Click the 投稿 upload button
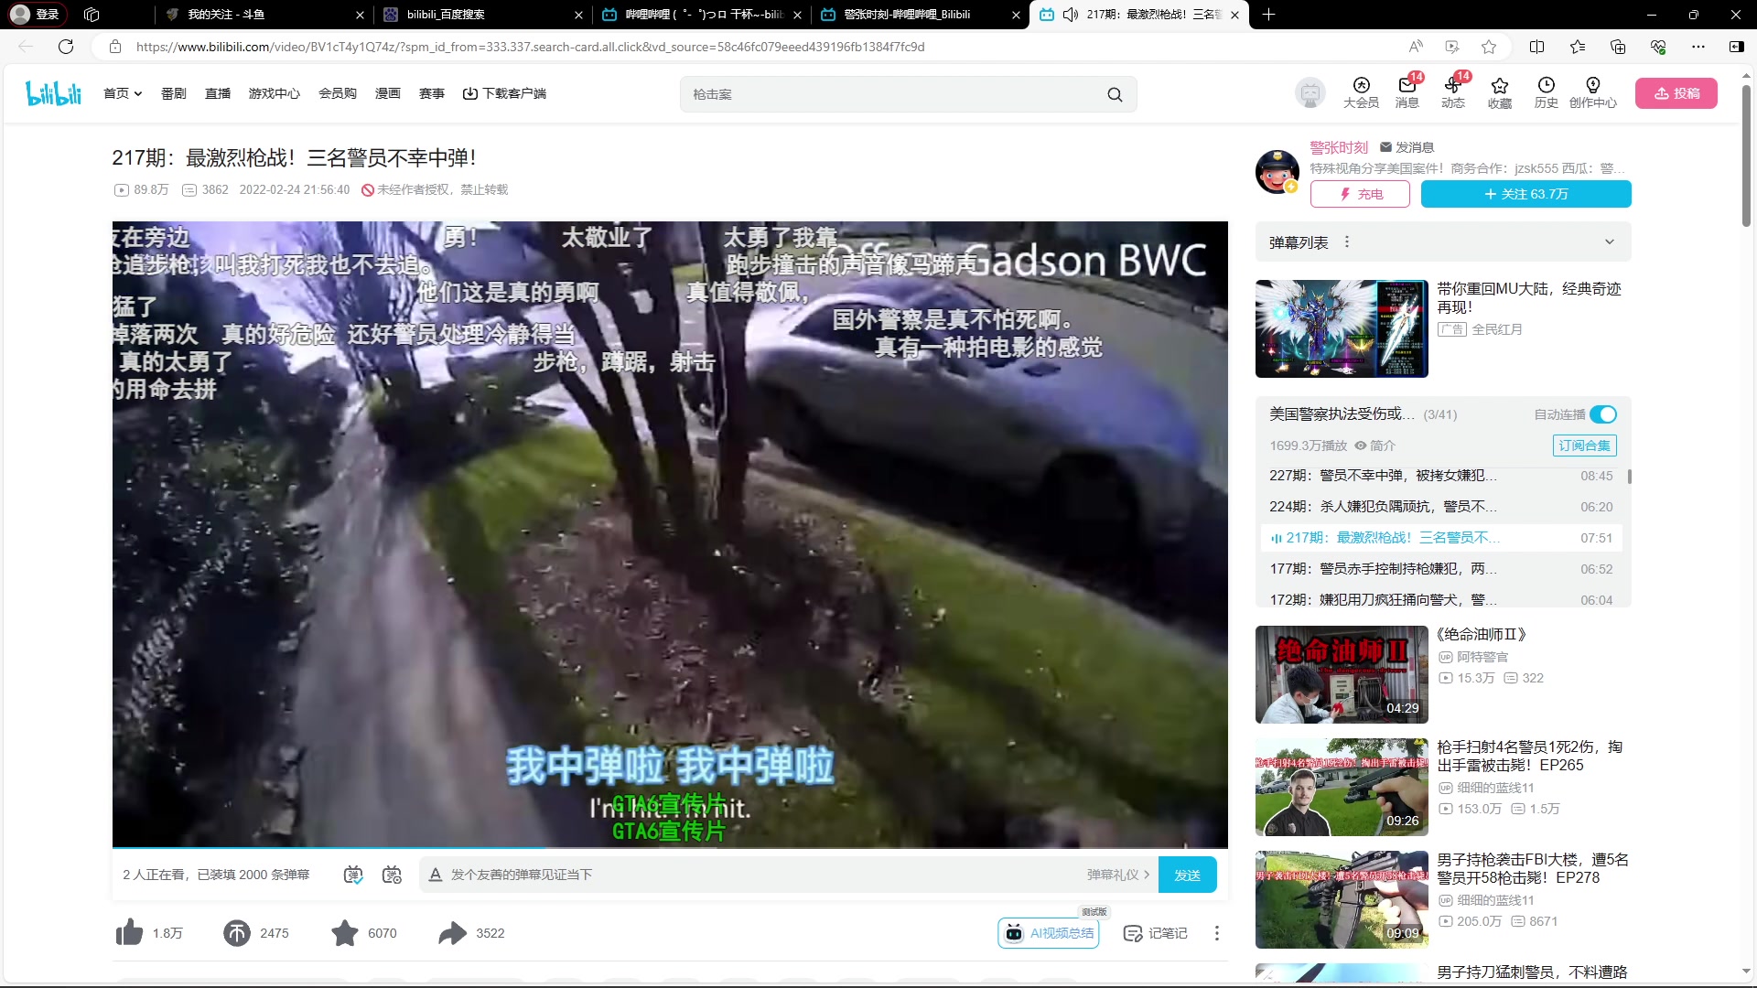This screenshot has height=988, width=1757. coord(1676,93)
